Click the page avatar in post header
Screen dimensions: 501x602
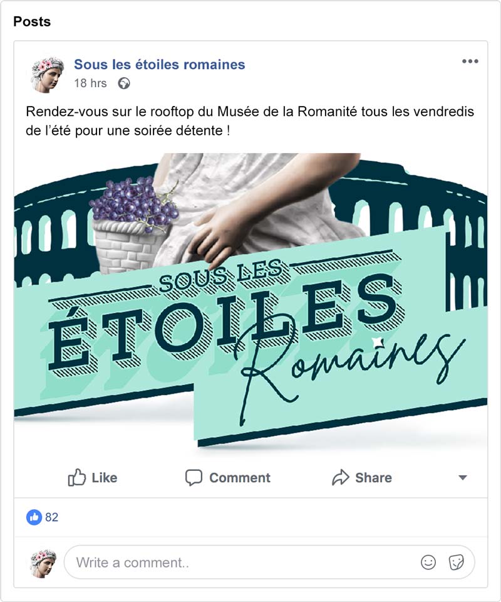(47, 75)
